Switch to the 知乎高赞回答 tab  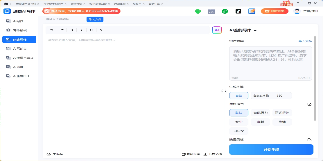pyautogui.click(x=98, y=4)
